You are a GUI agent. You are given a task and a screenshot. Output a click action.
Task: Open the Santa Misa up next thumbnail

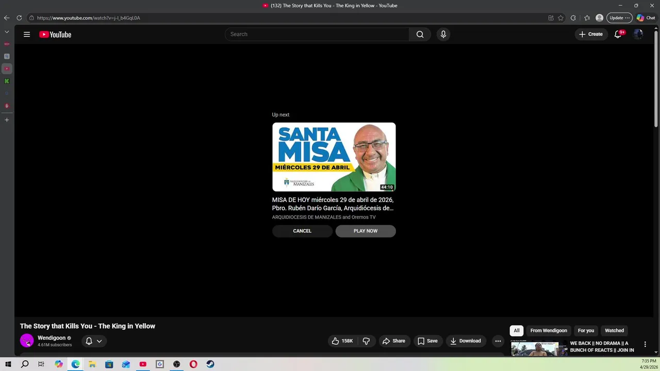pyautogui.click(x=334, y=157)
